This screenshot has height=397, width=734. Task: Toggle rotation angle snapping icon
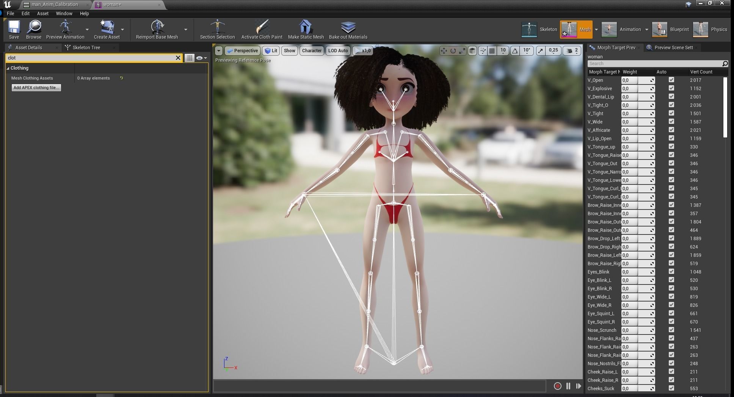pyautogui.click(x=515, y=51)
